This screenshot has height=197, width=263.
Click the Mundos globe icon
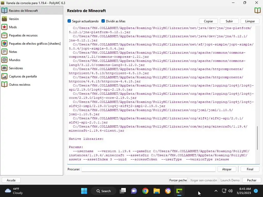click(x=4, y=60)
